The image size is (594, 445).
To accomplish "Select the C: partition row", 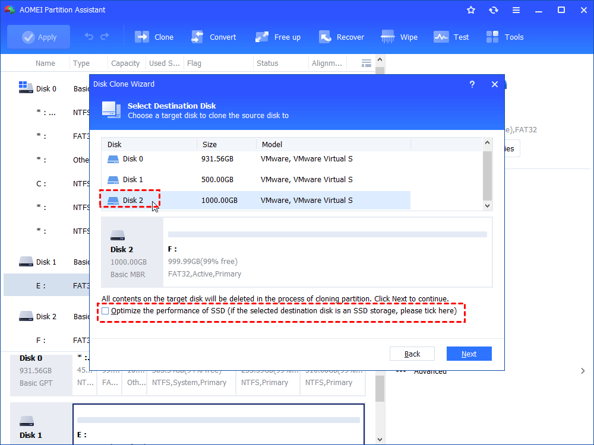I will click(46, 184).
